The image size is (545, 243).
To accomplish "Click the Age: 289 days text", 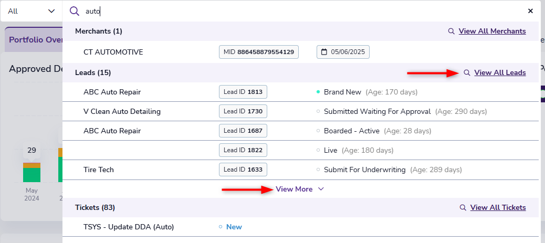I will click(x=436, y=170).
